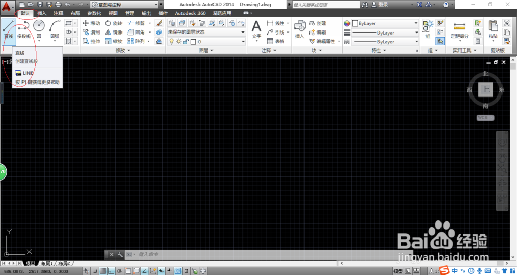Viewport: 517px width, 275px height.
Task: Pick the Mirror (镜像) tool
Action: (114, 32)
